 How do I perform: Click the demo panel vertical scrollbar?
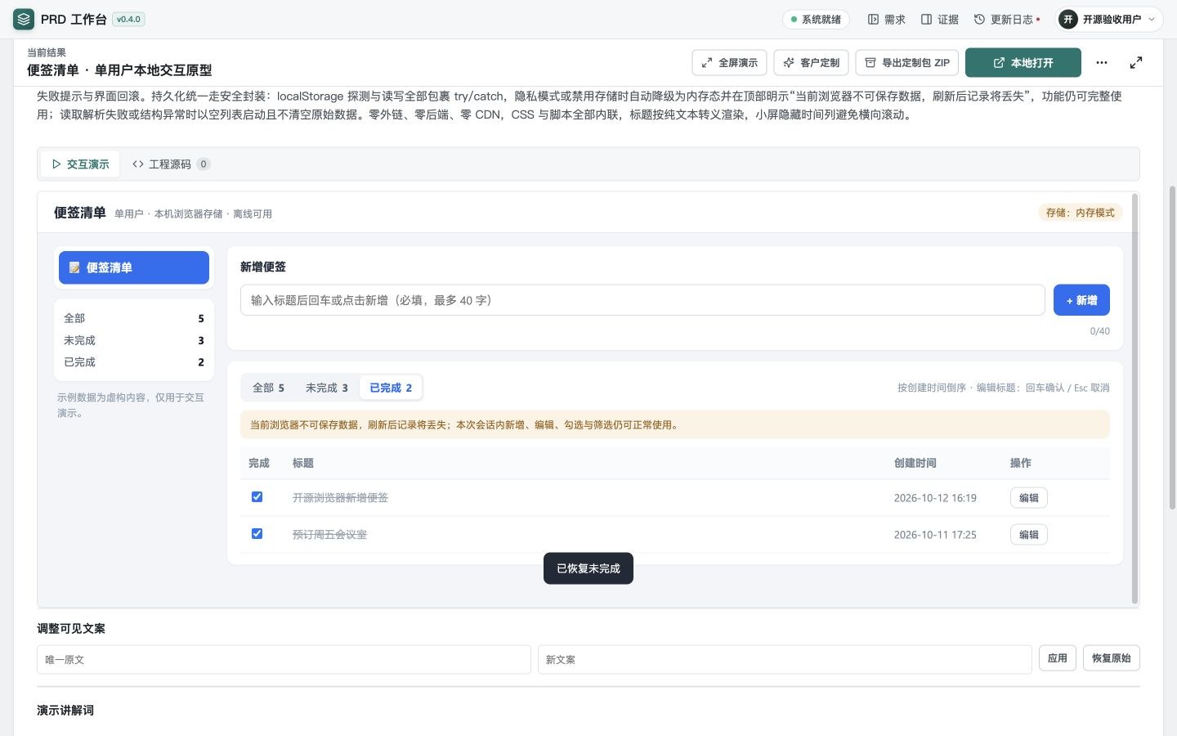[1134, 398]
